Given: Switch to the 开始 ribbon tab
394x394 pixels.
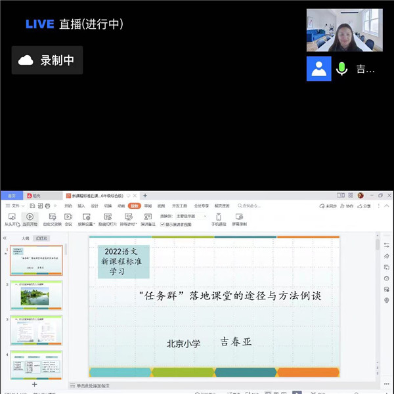Looking at the screenshot, I should [x=68, y=206].
